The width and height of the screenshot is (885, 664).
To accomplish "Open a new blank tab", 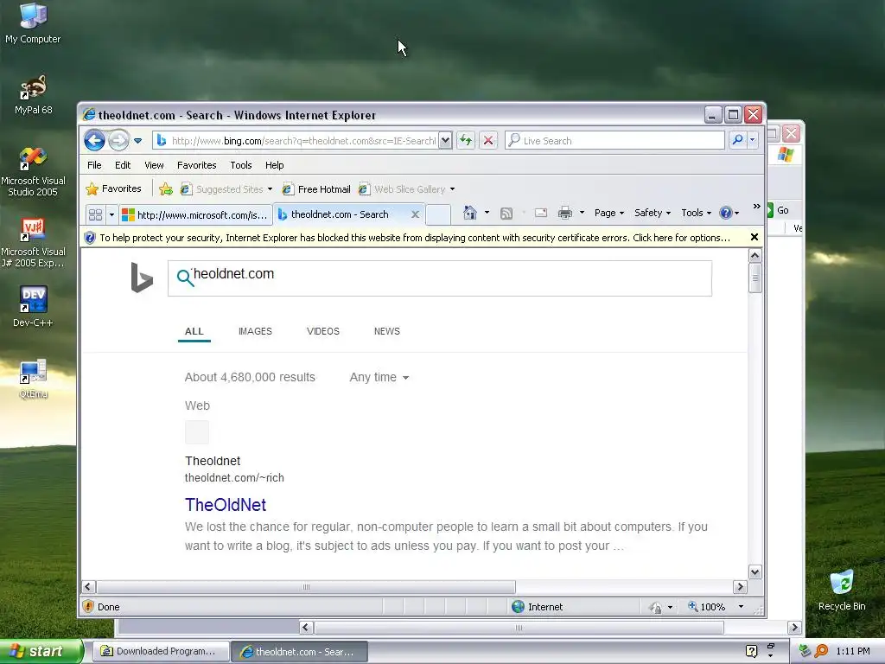I will pyautogui.click(x=438, y=214).
